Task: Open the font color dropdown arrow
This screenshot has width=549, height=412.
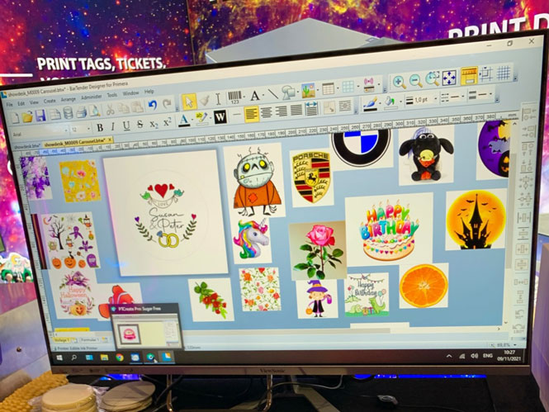Action: (192, 120)
